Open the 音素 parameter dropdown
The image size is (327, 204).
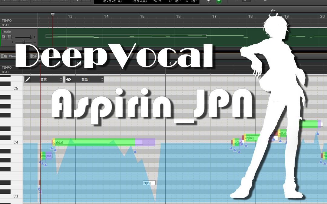pos(44,79)
